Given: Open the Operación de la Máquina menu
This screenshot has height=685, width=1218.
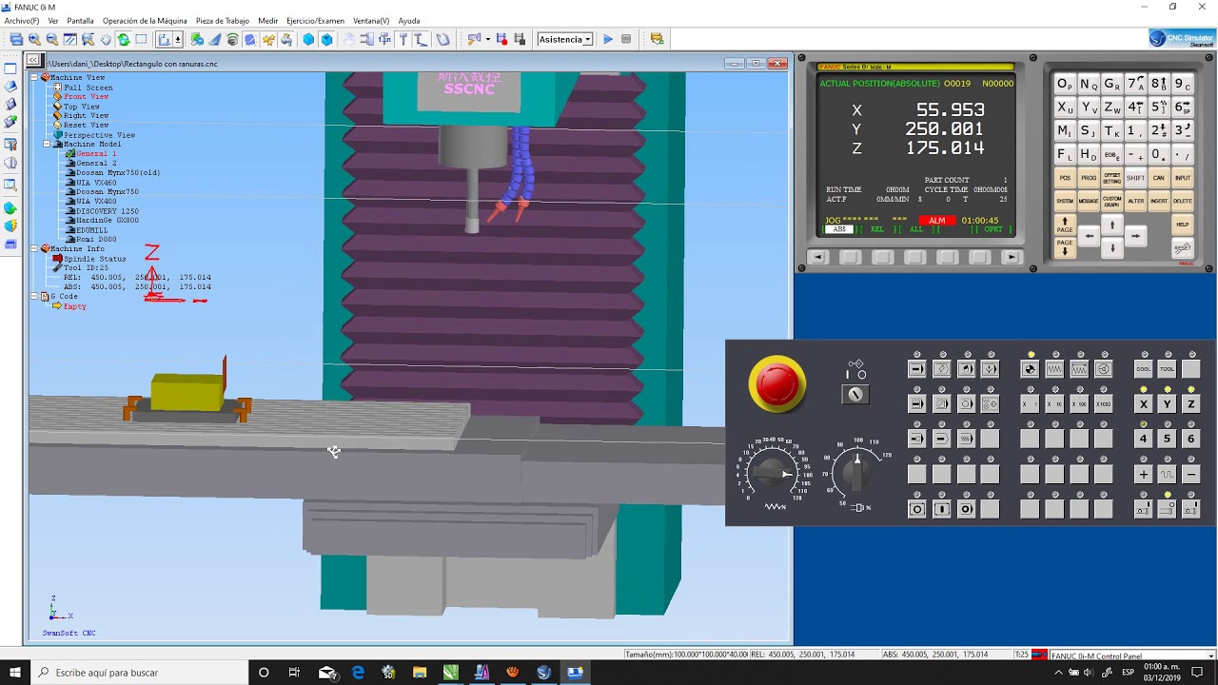Looking at the screenshot, I should (145, 20).
